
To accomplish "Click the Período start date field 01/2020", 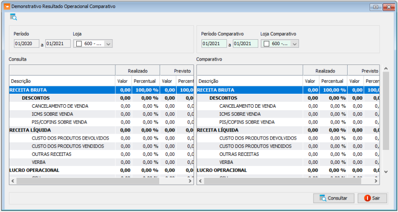I will point(27,44).
